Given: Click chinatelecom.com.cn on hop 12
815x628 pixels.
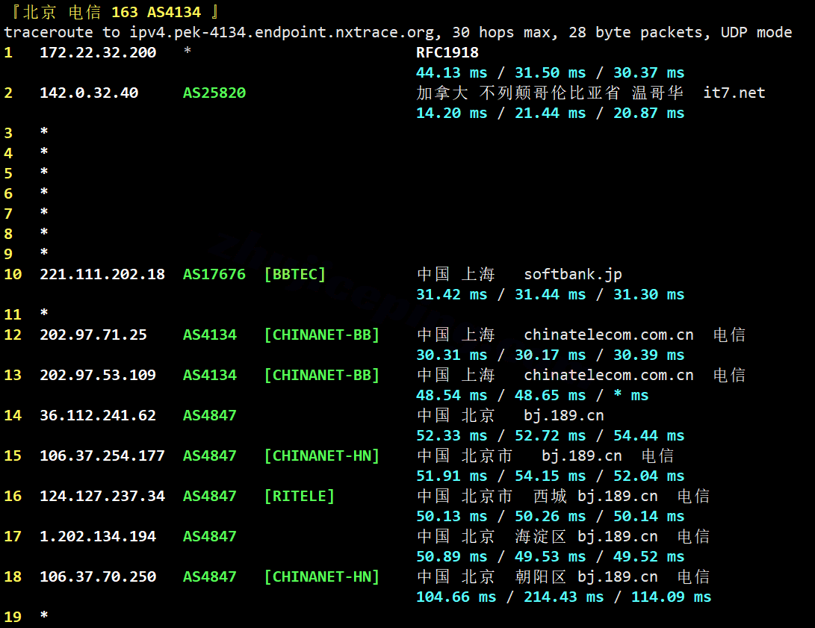Looking at the screenshot, I should 609,335.
